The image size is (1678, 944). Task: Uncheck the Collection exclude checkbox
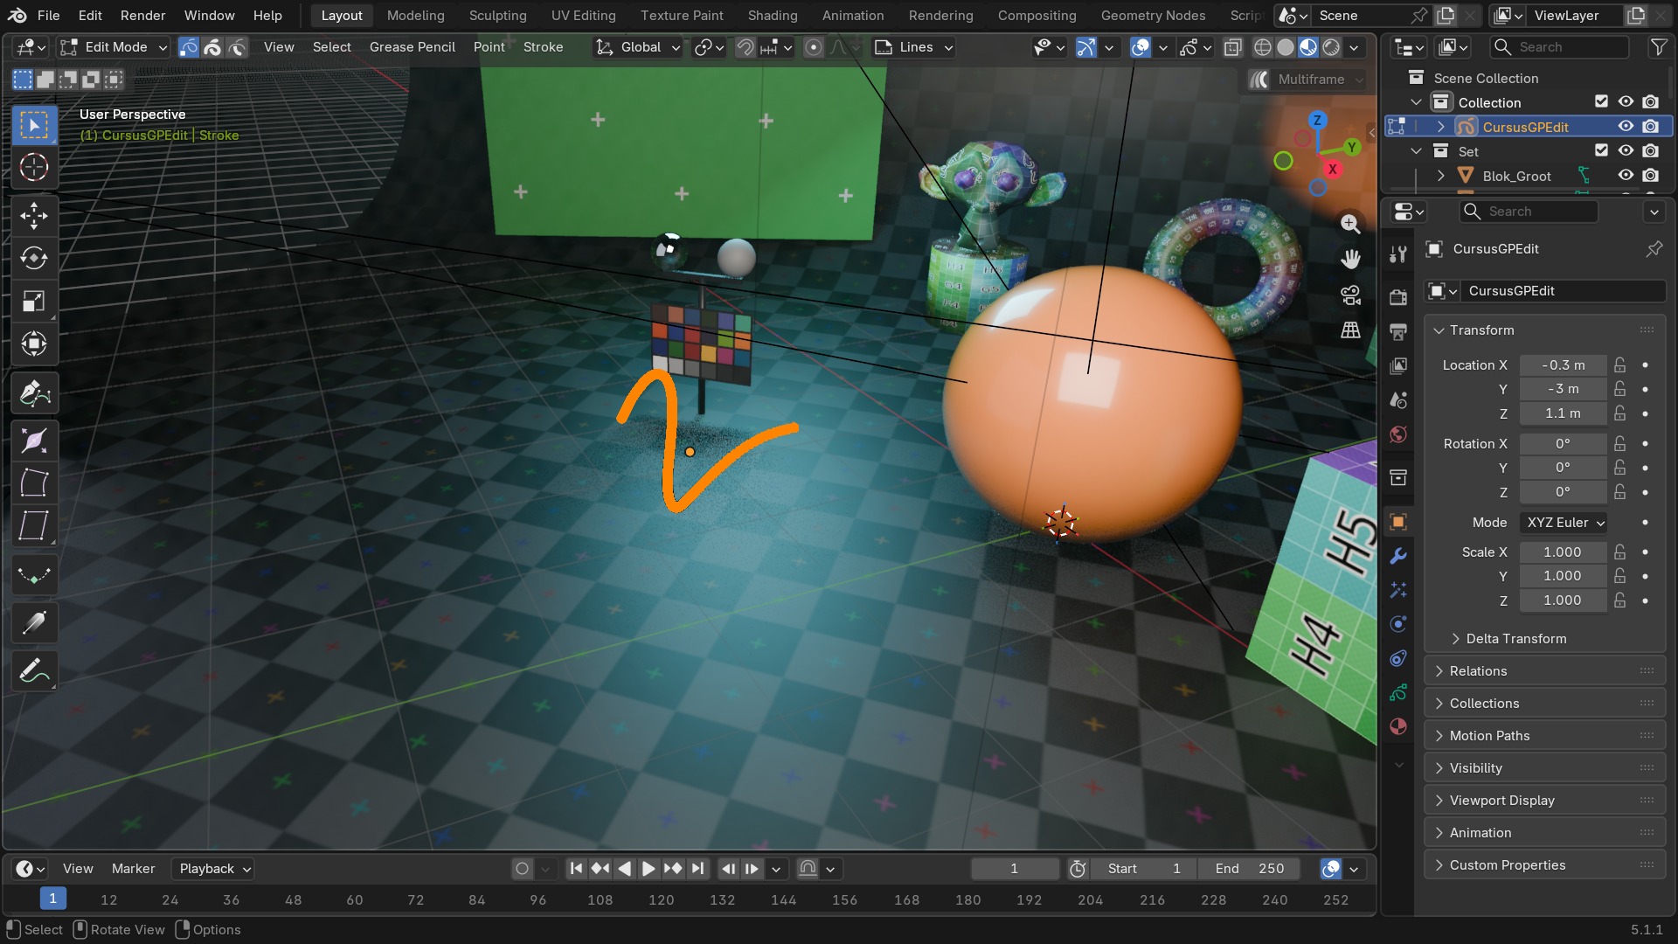1601,102
